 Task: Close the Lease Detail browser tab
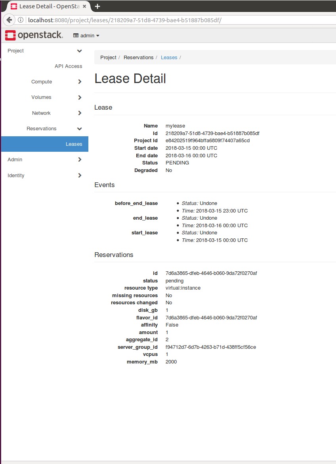(x=84, y=6)
